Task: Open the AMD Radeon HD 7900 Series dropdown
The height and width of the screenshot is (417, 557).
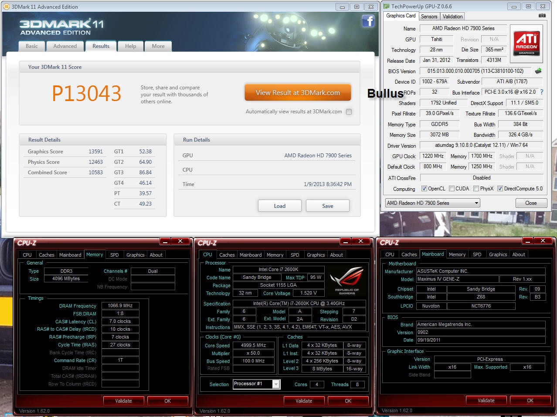Action: pyautogui.click(x=432, y=203)
